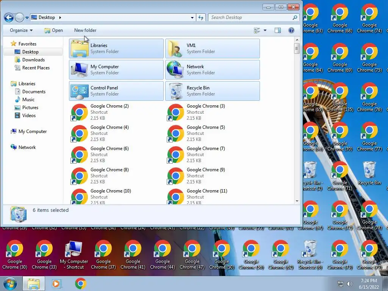Screen dimensions: 388x291
Task: Click Windows Explorer taskbar button
Action: 34,283
